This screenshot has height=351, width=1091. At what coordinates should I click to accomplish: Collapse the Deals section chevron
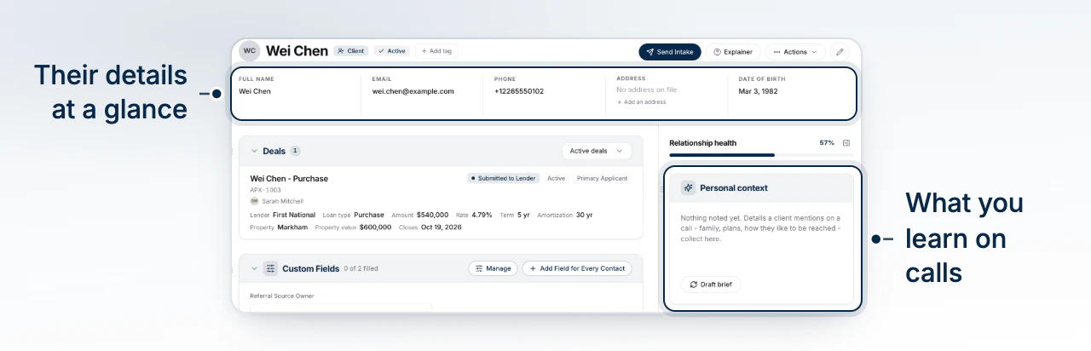pyautogui.click(x=254, y=151)
